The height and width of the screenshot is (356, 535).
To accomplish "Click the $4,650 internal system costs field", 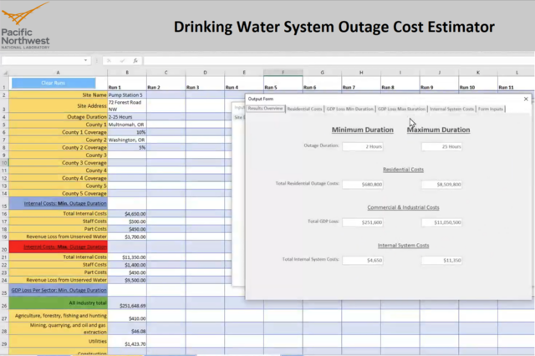I will (363, 260).
